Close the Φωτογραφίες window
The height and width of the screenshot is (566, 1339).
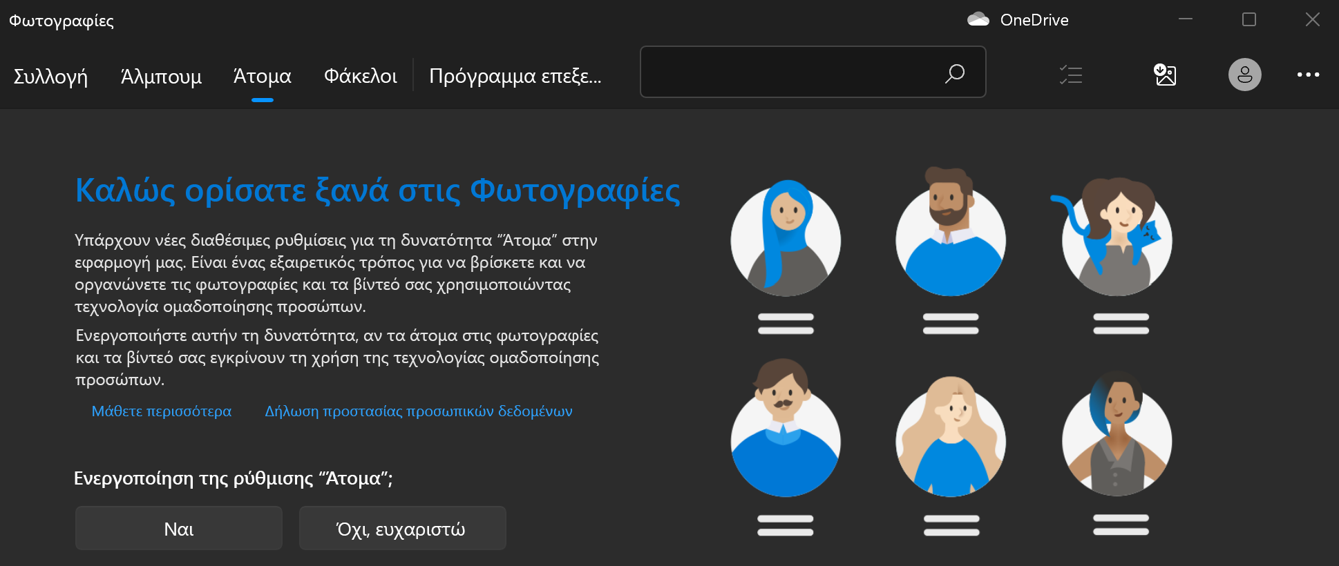tap(1313, 19)
